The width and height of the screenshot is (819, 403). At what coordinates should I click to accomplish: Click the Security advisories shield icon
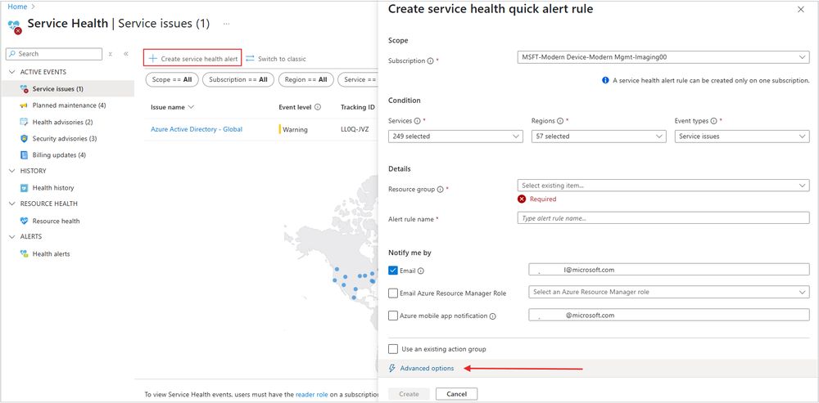24,139
